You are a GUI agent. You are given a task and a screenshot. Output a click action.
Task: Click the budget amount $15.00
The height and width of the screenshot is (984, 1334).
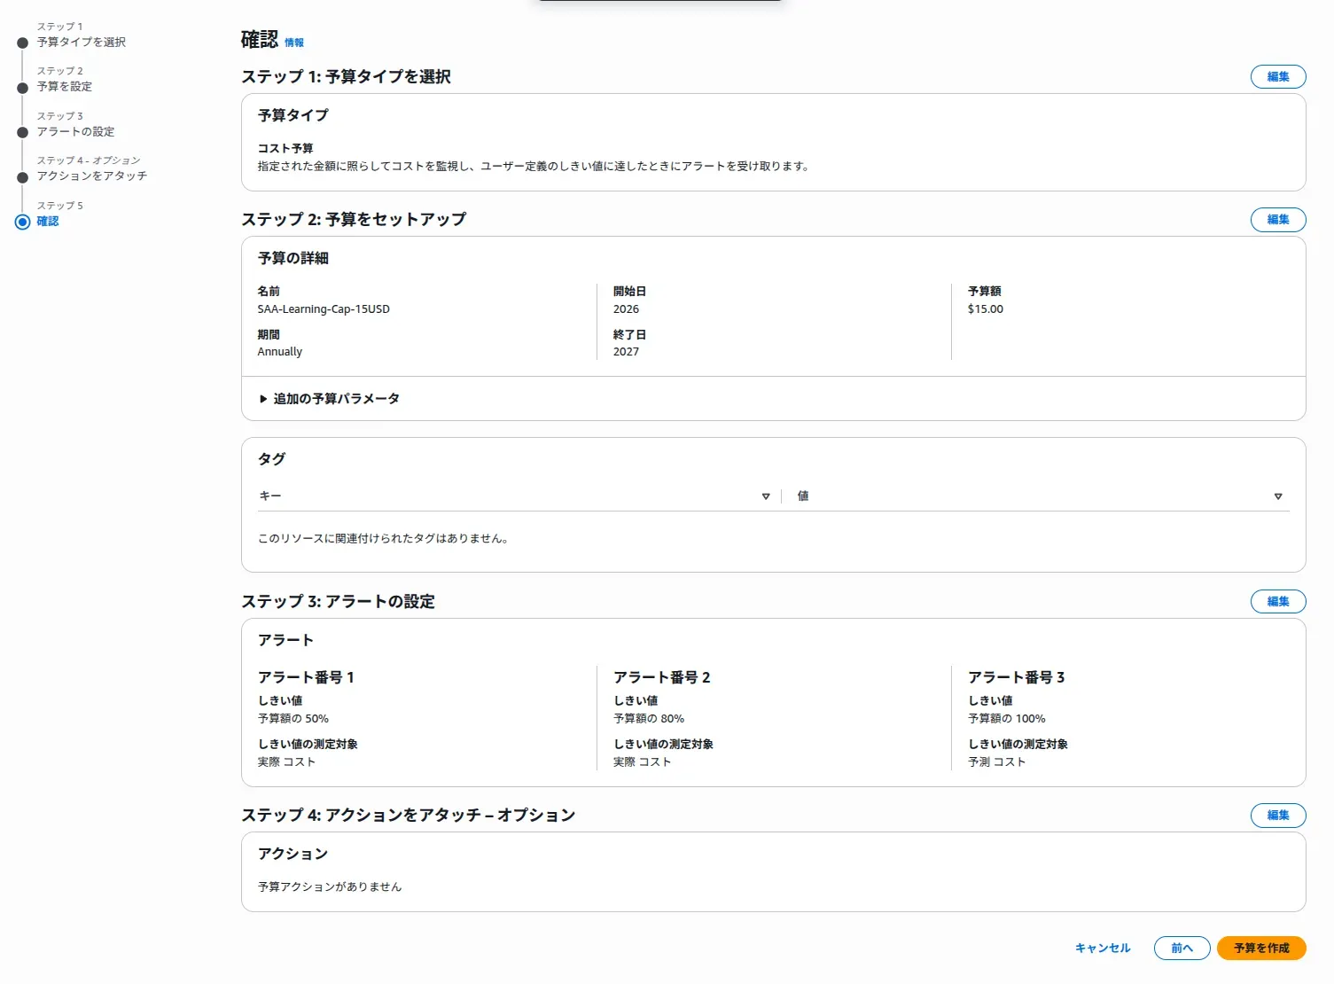click(986, 309)
